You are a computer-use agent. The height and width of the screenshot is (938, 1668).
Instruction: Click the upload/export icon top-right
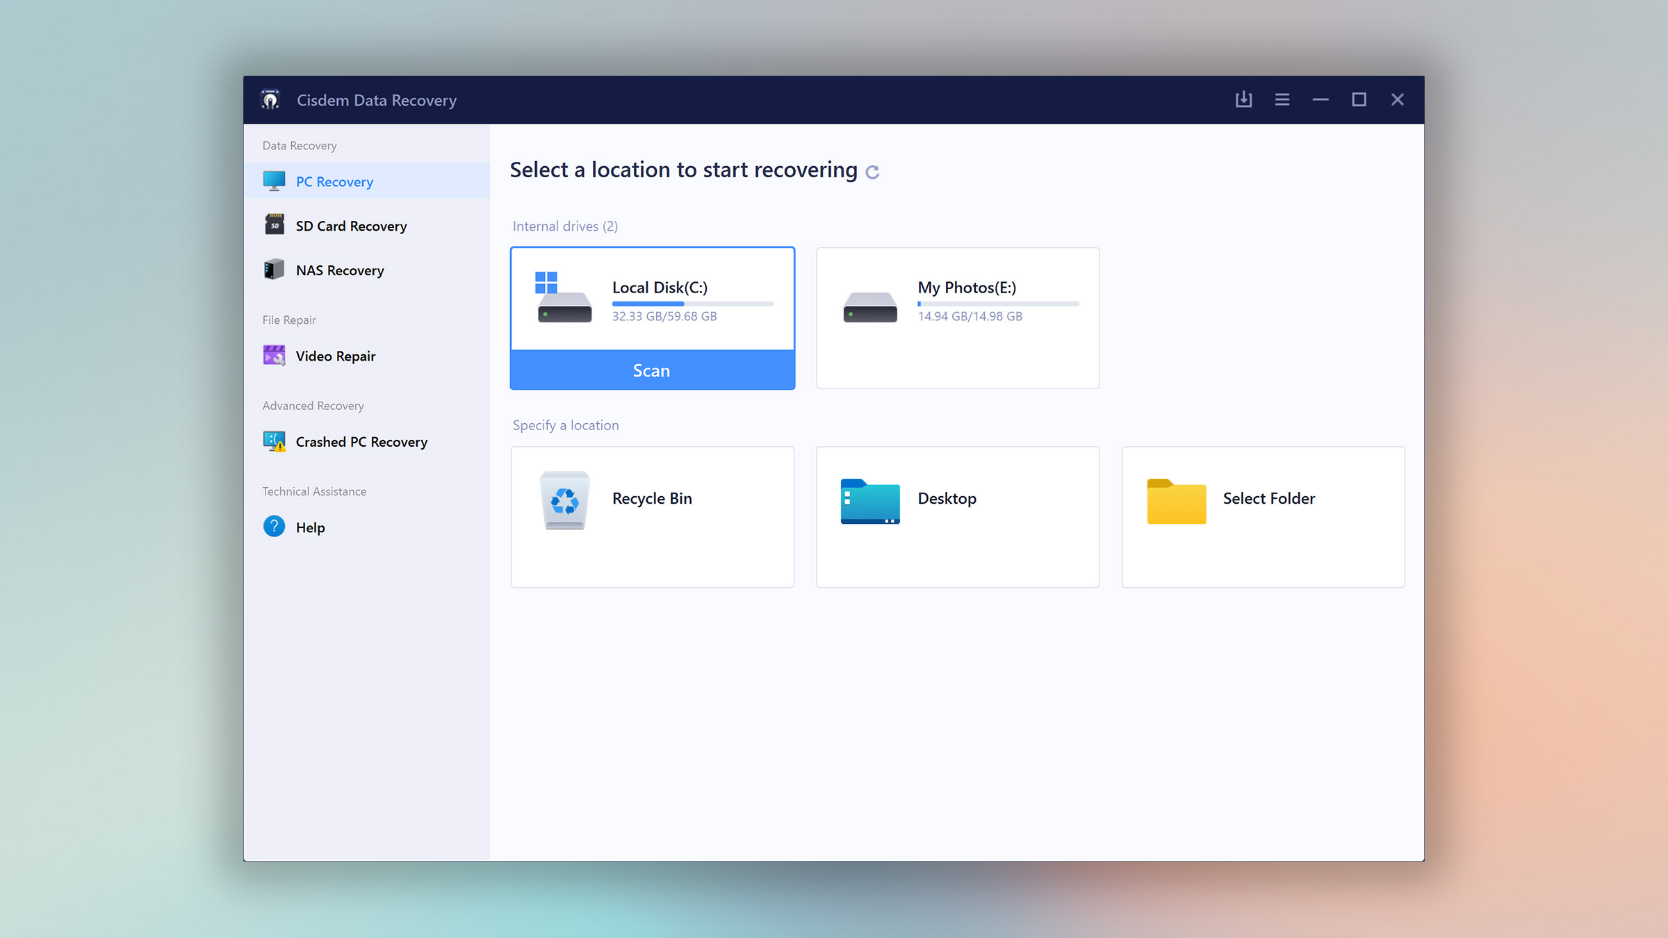click(1243, 99)
